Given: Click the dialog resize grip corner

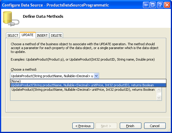Looking at the screenshot, I should tap(169, 130).
